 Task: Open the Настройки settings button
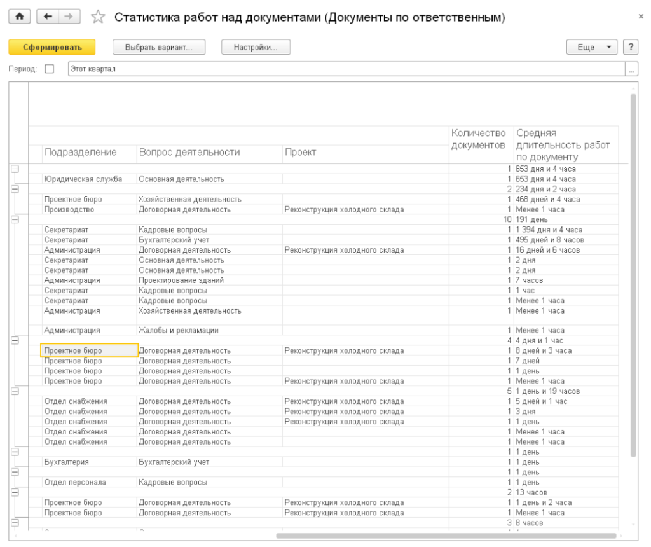point(256,47)
